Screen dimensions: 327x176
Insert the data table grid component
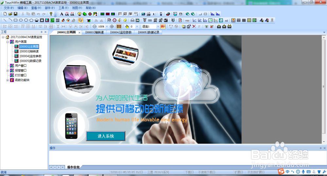click(244, 20)
